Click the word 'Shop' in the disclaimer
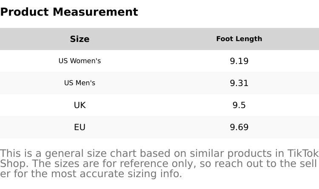Screen dimensions: 319x189 12,164
